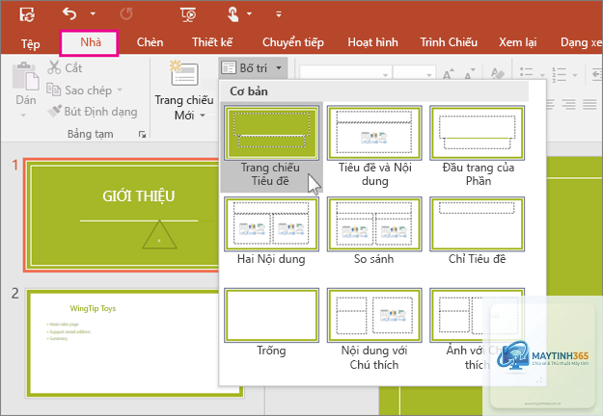Click the numbered list icon
This screenshot has width=603, height=416.
pyautogui.click(x=560, y=74)
